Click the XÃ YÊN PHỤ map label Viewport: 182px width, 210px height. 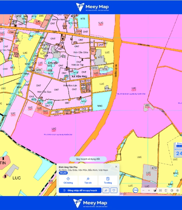pyautogui.click(x=79, y=76)
